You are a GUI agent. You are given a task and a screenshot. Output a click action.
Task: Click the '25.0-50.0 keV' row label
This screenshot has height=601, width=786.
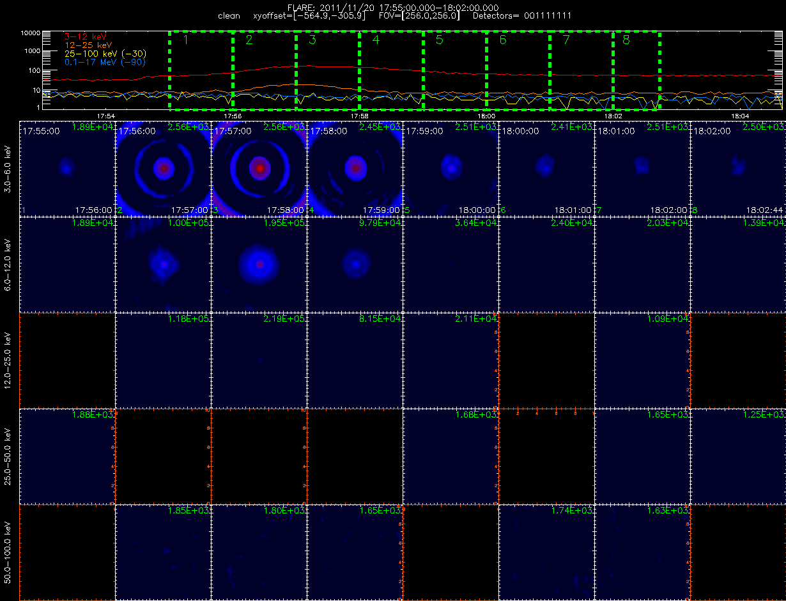[x=8, y=456]
